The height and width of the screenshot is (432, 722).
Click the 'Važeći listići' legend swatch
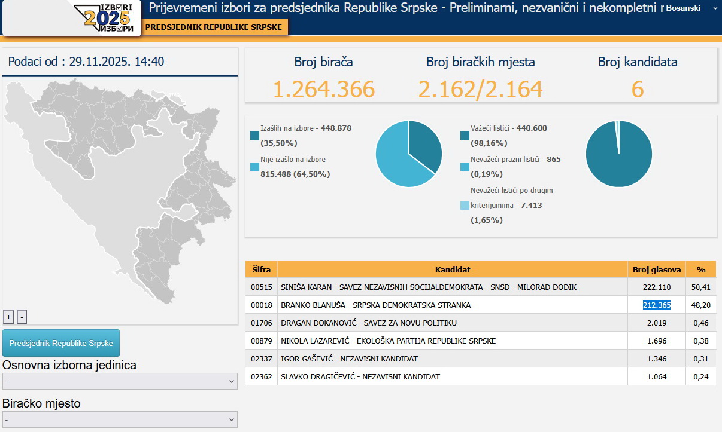[x=465, y=136]
